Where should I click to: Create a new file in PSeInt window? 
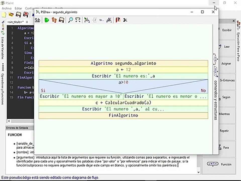coord(4,15)
